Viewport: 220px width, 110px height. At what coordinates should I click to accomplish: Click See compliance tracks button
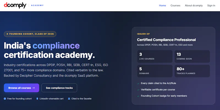tap(59, 88)
